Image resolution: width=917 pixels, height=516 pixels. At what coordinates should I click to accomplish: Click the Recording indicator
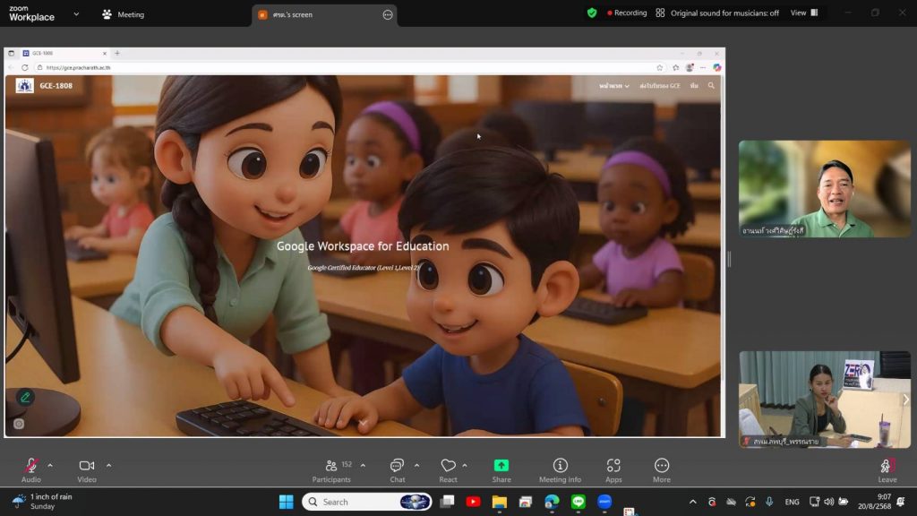click(626, 13)
